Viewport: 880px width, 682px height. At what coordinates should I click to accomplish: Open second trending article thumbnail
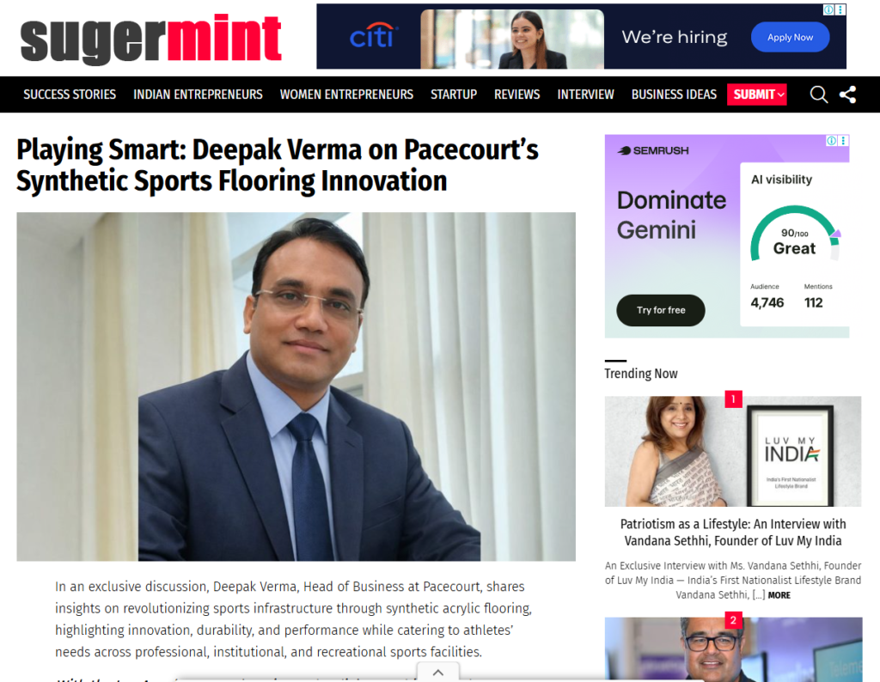[x=733, y=649]
